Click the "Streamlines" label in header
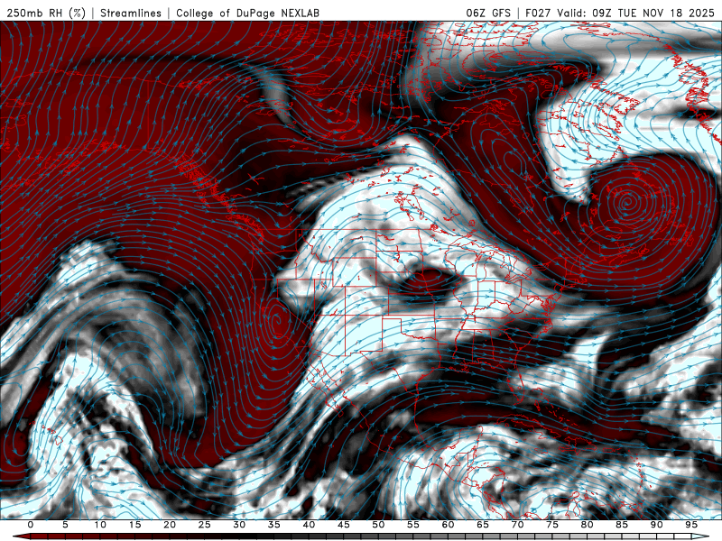The image size is (722, 541). point(131,13)
